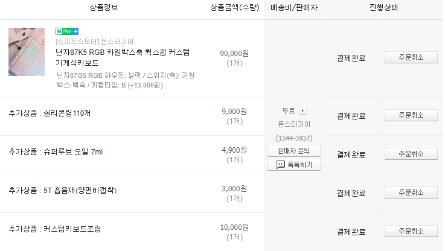This screenshot has height=251, width=445.
Task: Open the 닌자87K5 RGB keyboard product title
Action: pos(123,57)
